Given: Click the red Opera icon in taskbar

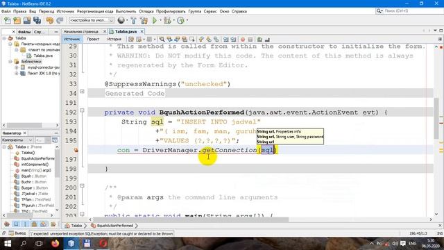Looking at the screenshot, I should click(x=103, y=244).
